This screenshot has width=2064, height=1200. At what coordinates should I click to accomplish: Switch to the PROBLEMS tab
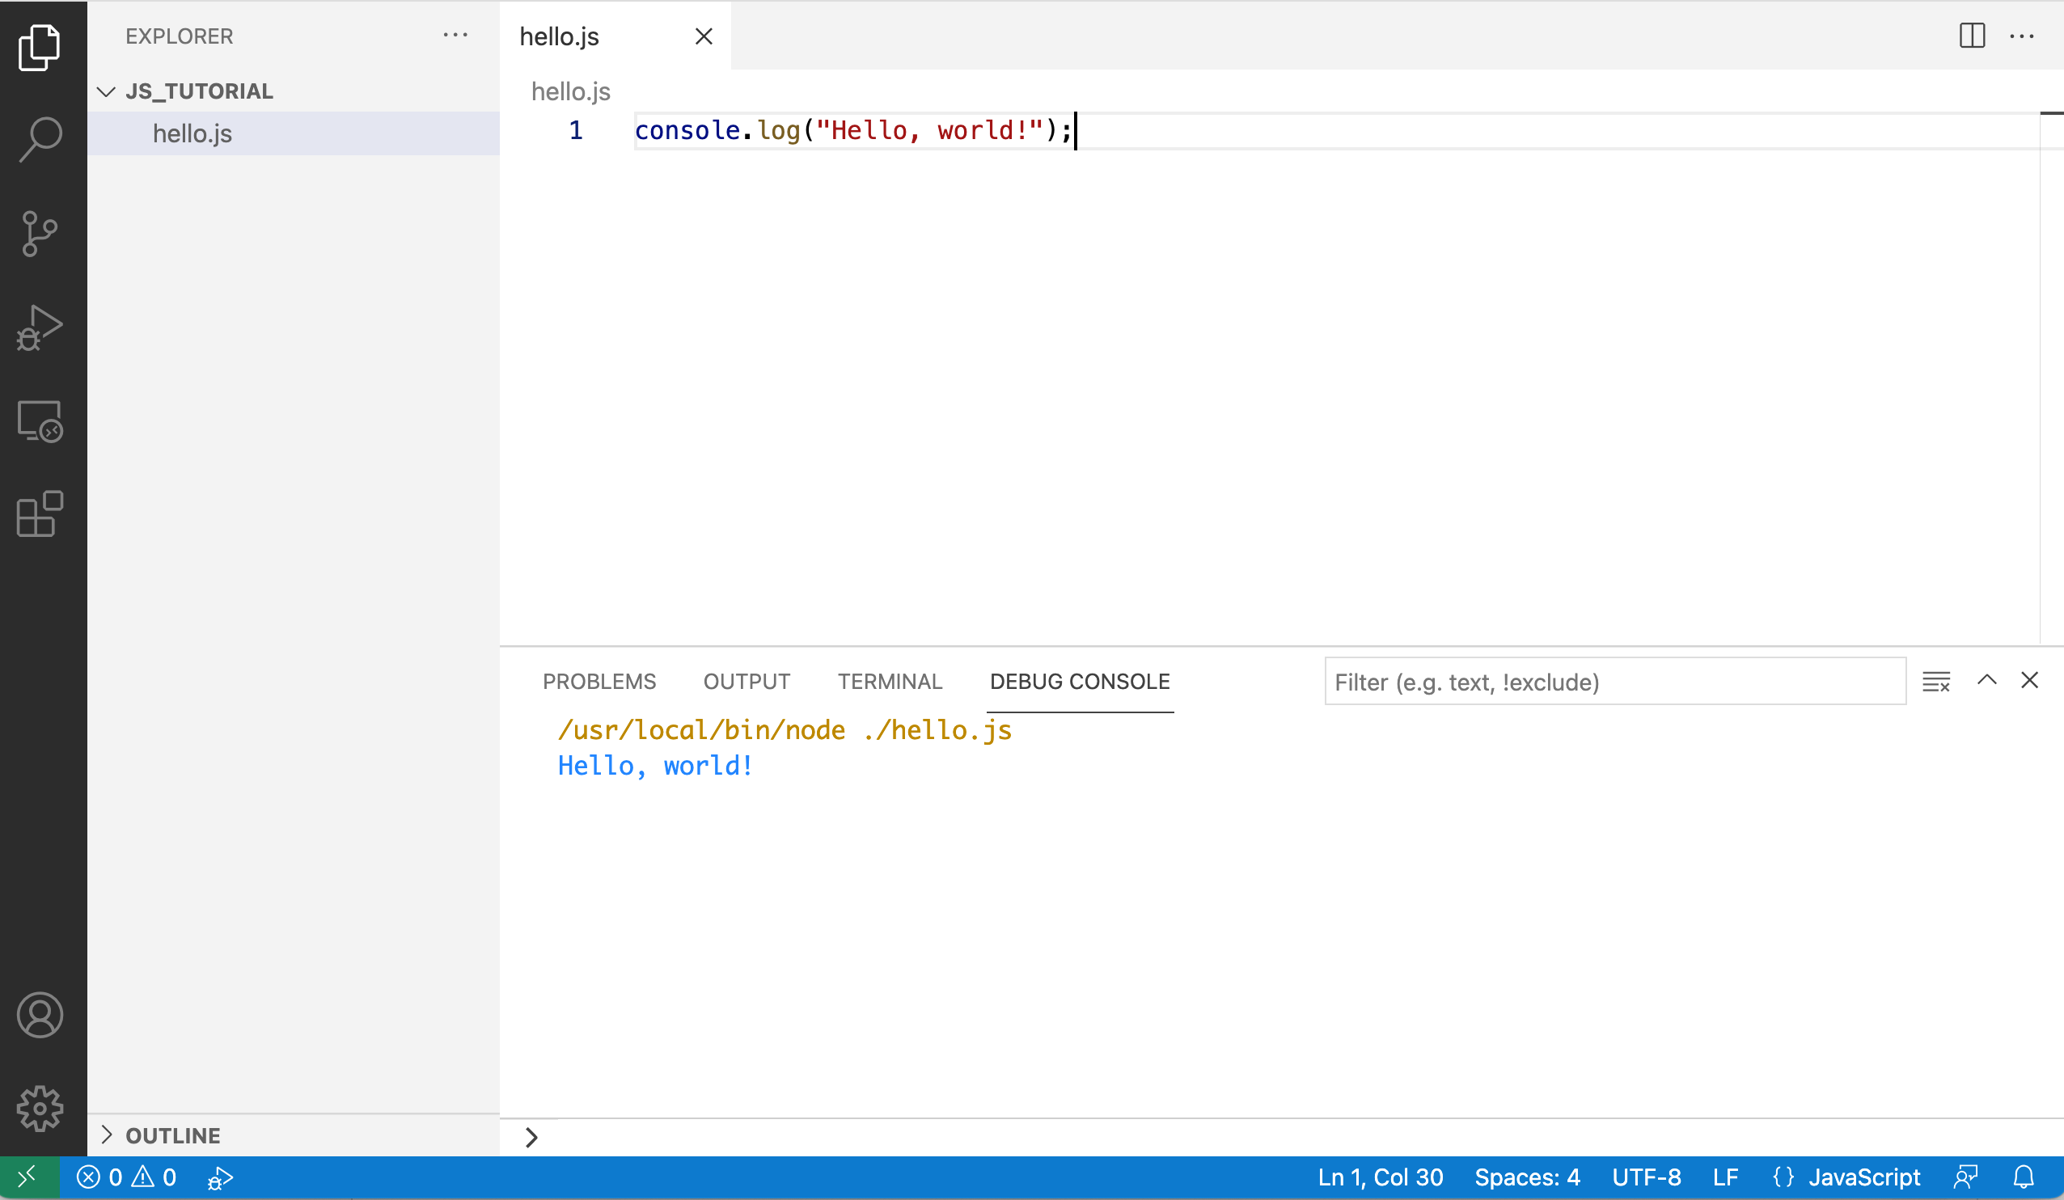pos(598,682)
